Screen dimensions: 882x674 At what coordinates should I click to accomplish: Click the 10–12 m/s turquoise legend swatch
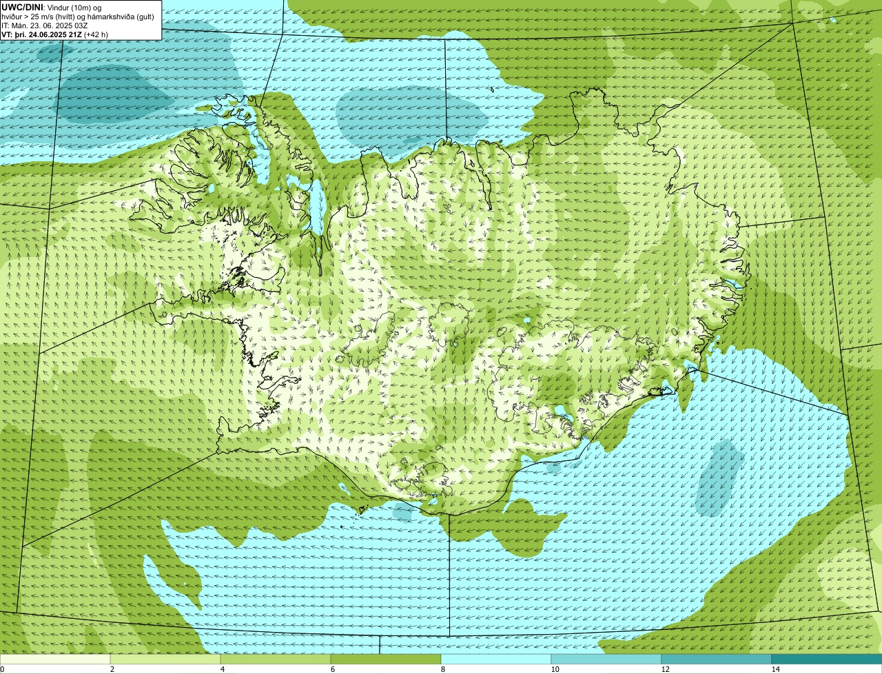click(x=606, y=659)
